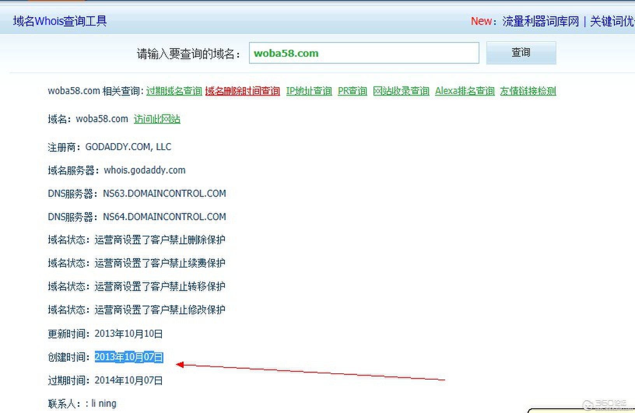This screenshot has height=413, width=635.
Task: Click the 查询 search button
Action: pyautogui.click(x=521, y=52)
